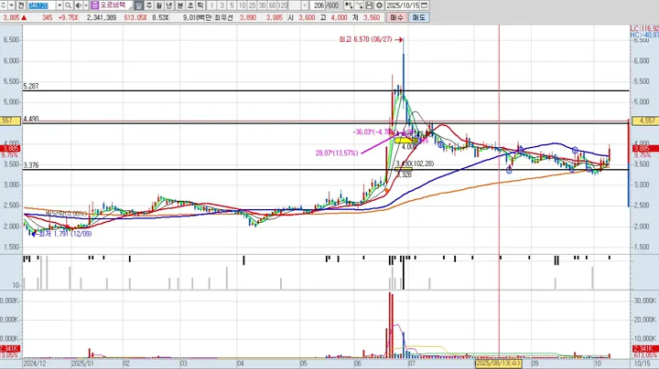Select the daily (일) chart period
659x369 pixels.
pos(139,5)
